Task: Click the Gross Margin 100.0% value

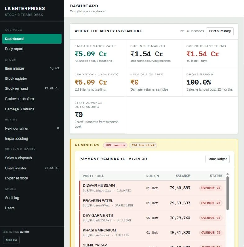Action: pyautogui.click(x=199, y=82)
